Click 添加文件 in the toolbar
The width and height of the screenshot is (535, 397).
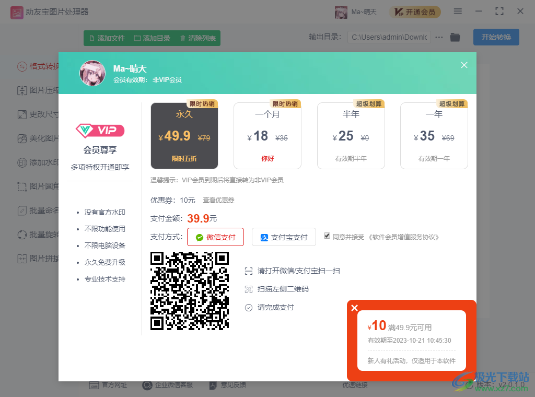coord(107,38)
